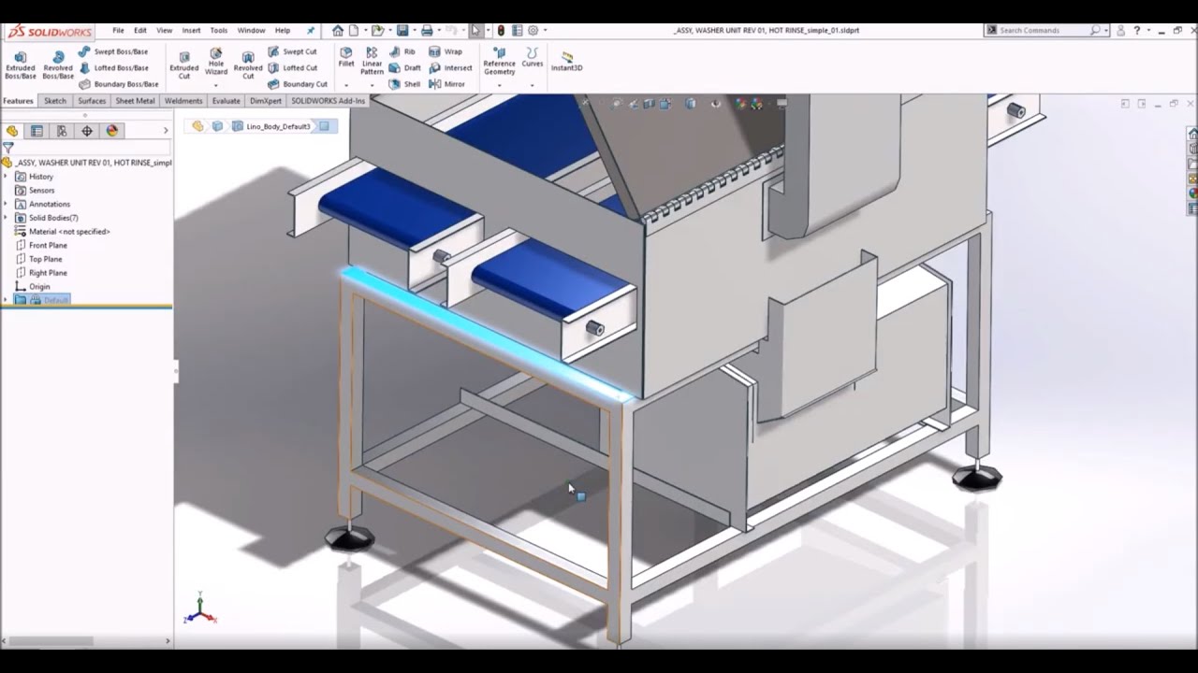
Task: Open the Curves dropdown arrow
Action: (x=533, y=85)
